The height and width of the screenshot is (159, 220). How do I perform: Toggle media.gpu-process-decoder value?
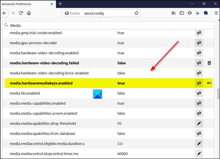[199, 43]
